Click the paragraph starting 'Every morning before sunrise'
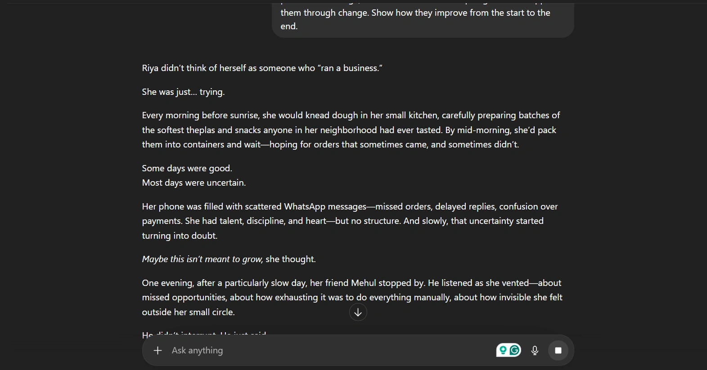Image resolution: width=707 pixels, height=370 pixels. tap(351, 130)
